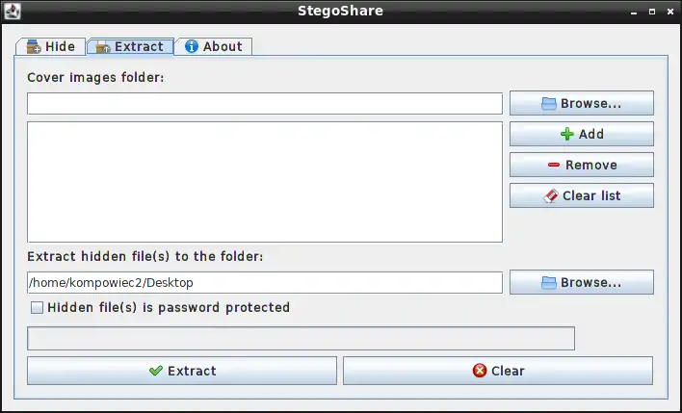Enable Hidden file(s) is password protected checkbox

pos(38,308)
